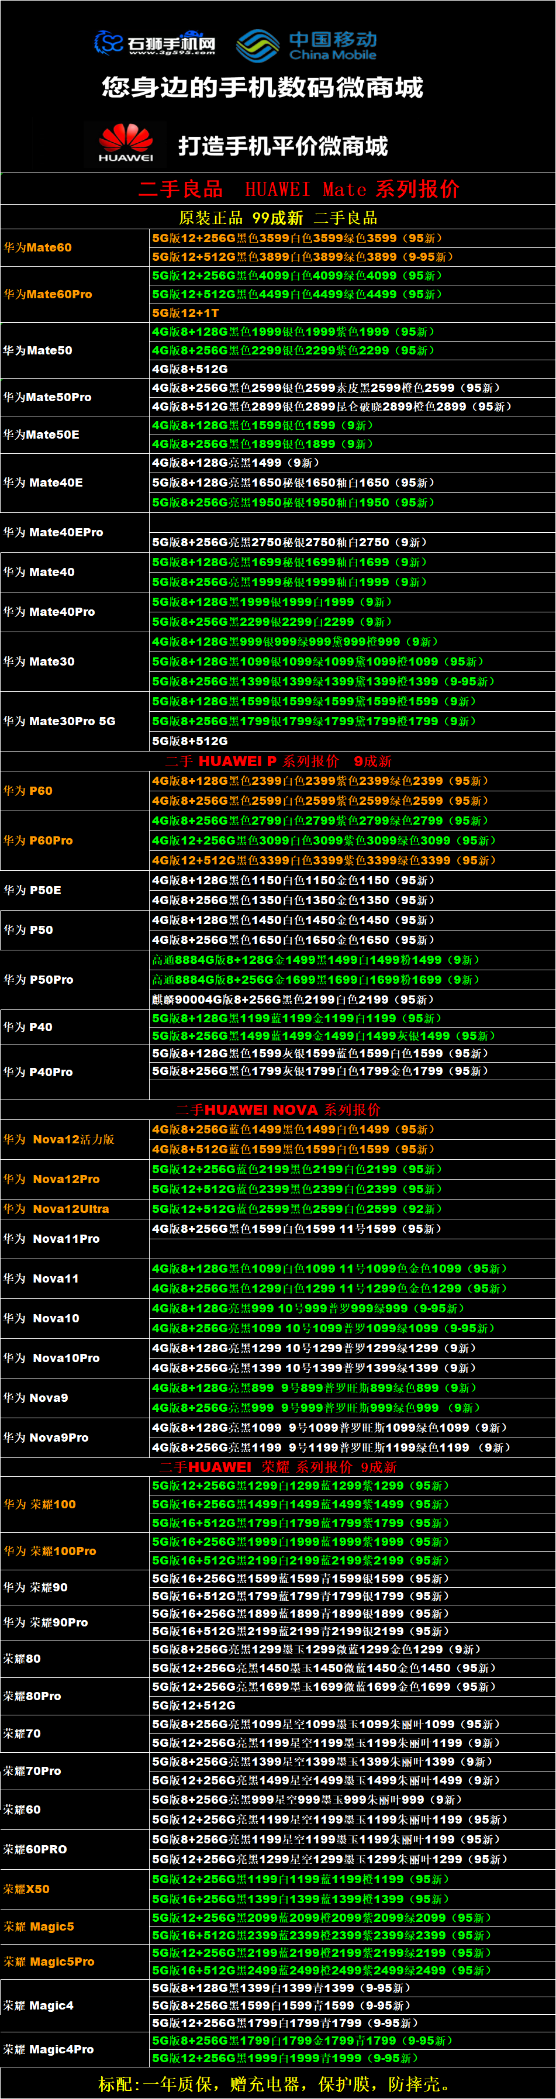Select the 华为 Nova11Pro model cell
The width and height of the screenshot is (556, 2099).
pos(75,1239)
